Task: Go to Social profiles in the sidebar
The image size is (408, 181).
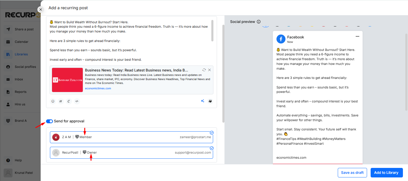Action: [25, 67]
